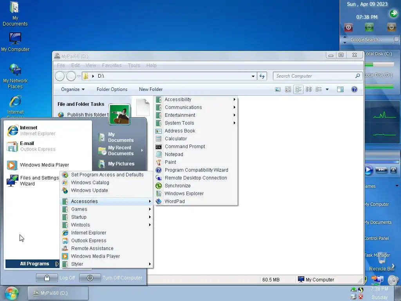Viewport: 401px width, 301px height.
Task: Open the Favorites menu
Action: 112,65
